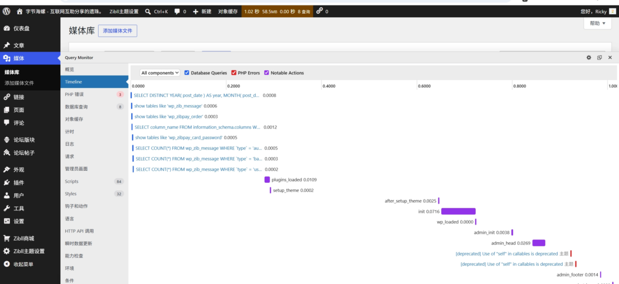
Task: Click the init 0.0716 timeline bar
Action: click(x=459, y=211)
